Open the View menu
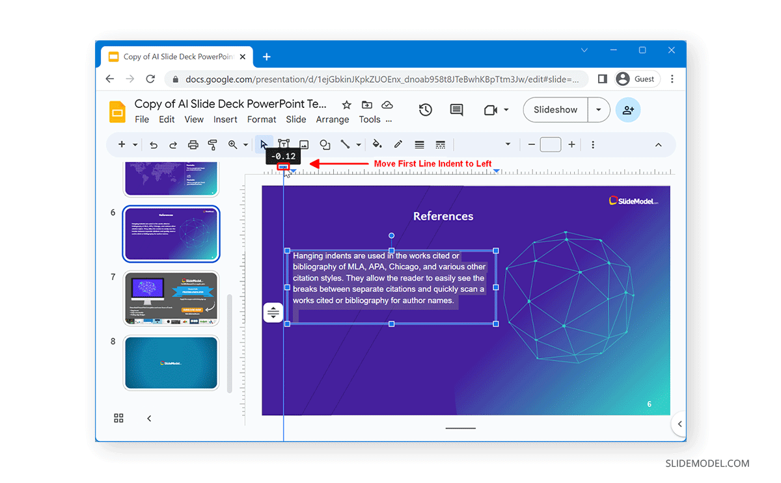The image size is (781, 483). pyautogui.click(x=194, y=120)
